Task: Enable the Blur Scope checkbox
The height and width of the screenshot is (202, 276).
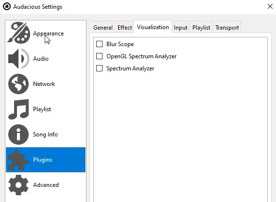Action: (99, 44)
